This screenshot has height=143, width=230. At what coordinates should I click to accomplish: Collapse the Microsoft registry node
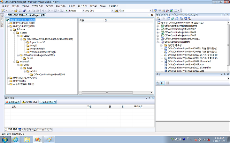click(x=14, y=62)
